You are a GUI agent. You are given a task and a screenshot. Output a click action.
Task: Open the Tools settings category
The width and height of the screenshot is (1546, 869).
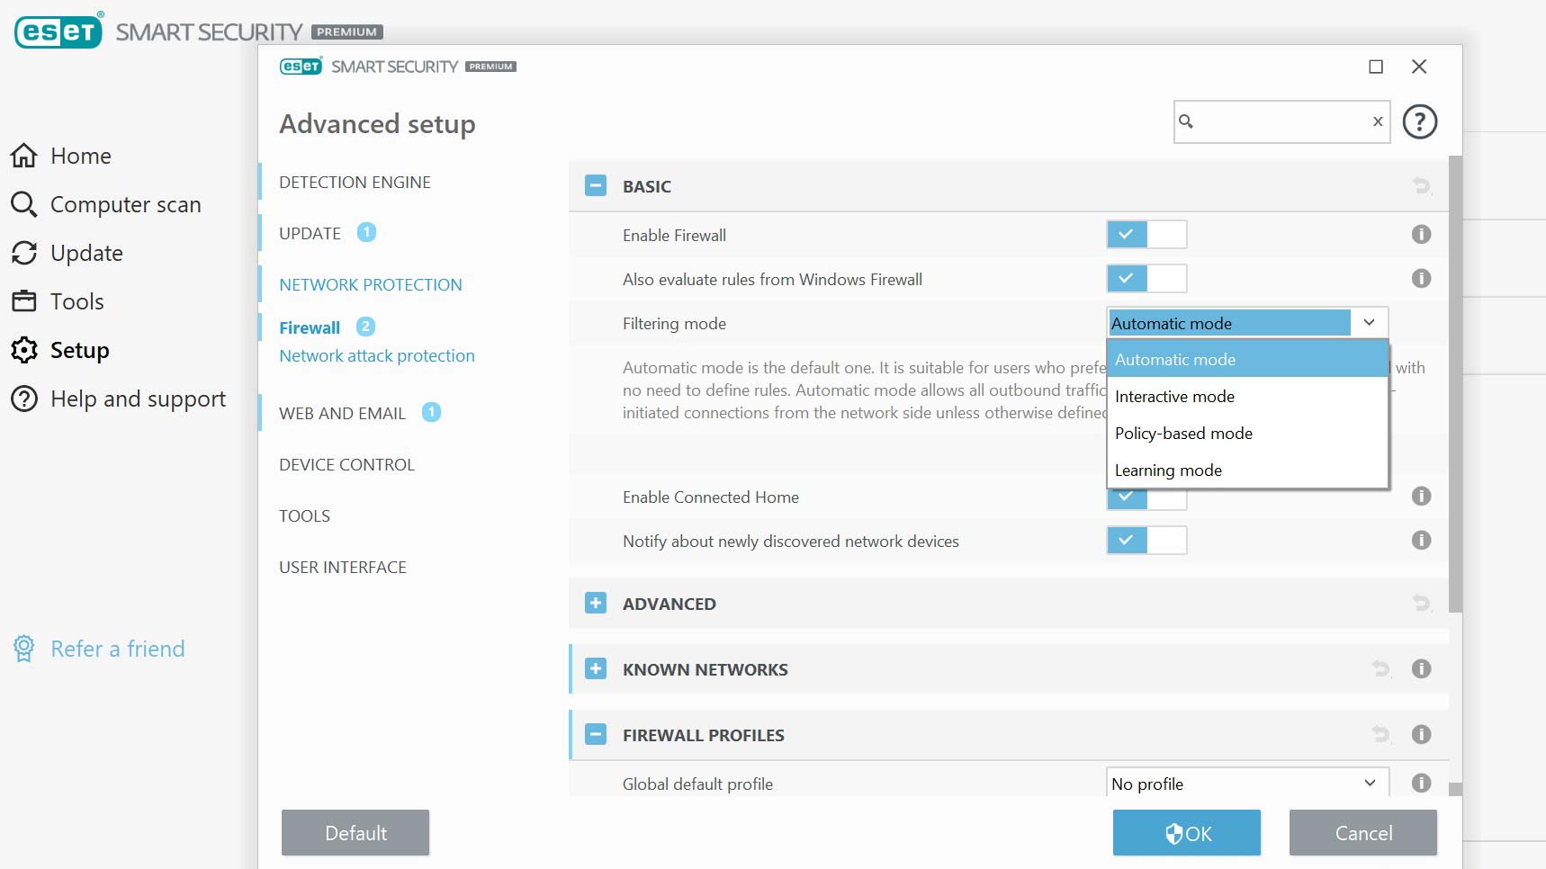click(304, 515)
